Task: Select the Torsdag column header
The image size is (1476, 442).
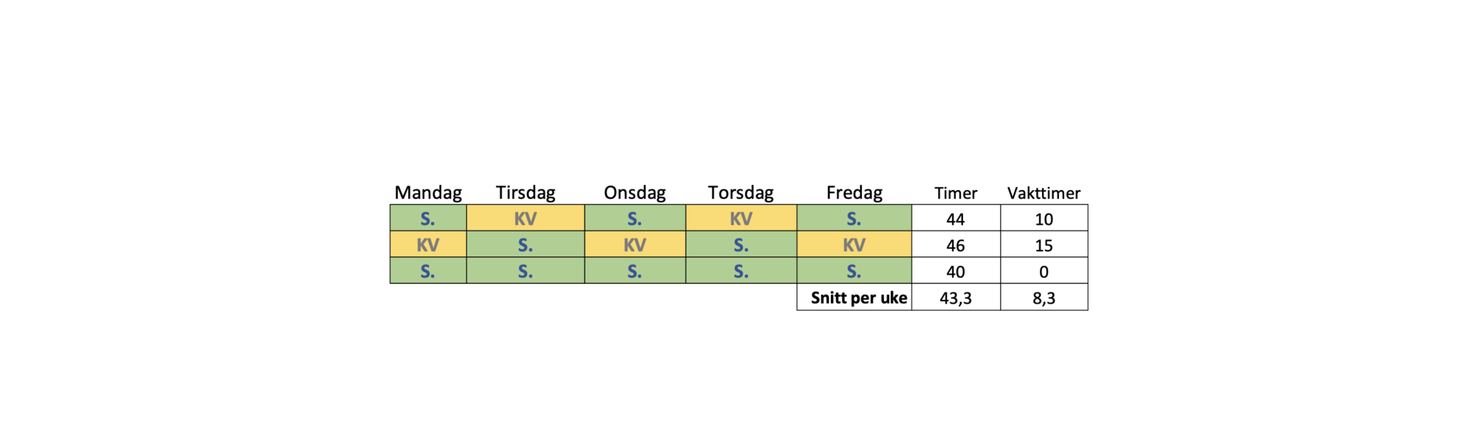Action: click(741, 193)
